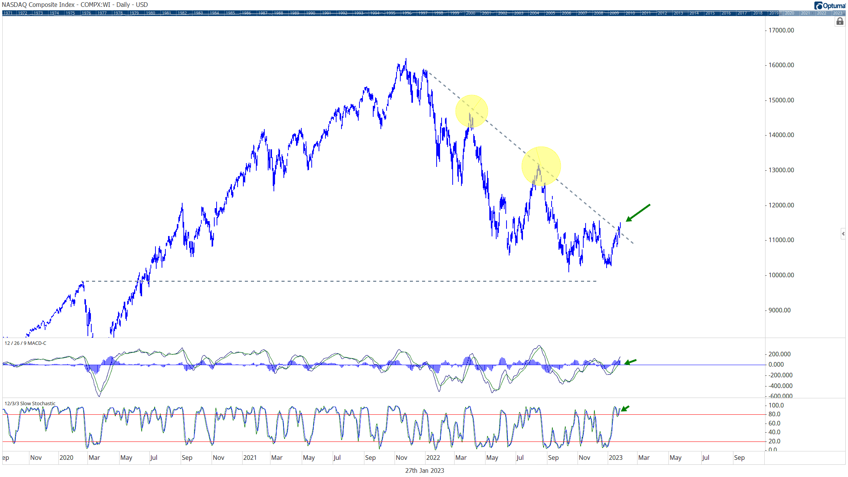
Task: Click the 11000.00 price scale value
Action: pos(781,240)
